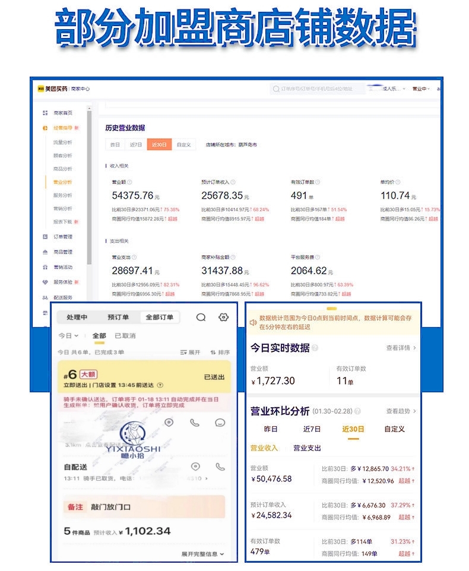The height and width of the screenshot is (571, 469).
Task: Toggle to 营业支出 view in mobile analysis
Action: 307,448
